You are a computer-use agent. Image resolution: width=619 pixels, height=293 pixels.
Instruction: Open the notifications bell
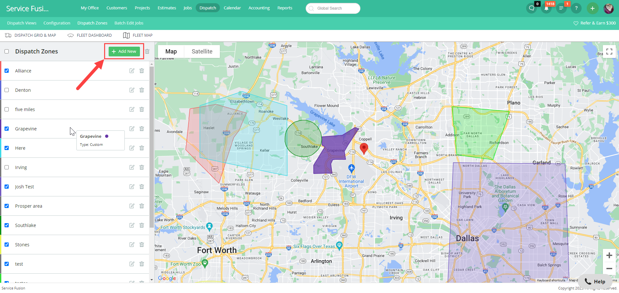click(546, 8)
